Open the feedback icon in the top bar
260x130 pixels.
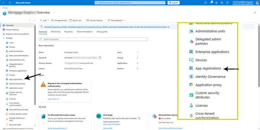pos(227,3)
